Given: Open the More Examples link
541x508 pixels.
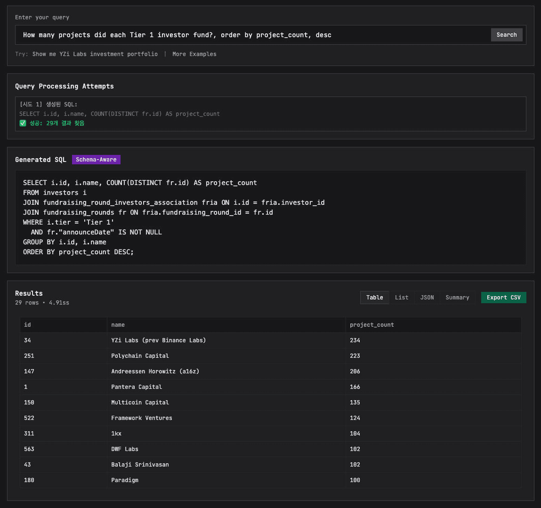Looking at the screenshot, I should tap(194, 54).
